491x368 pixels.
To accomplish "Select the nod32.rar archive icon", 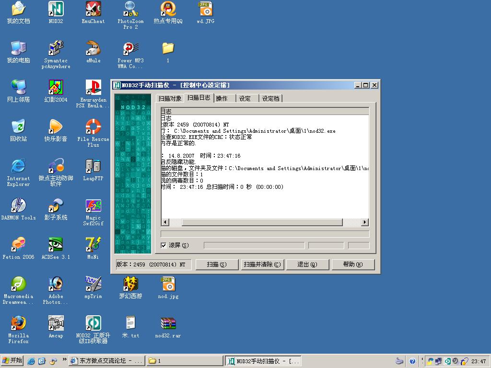I will 168,327.
